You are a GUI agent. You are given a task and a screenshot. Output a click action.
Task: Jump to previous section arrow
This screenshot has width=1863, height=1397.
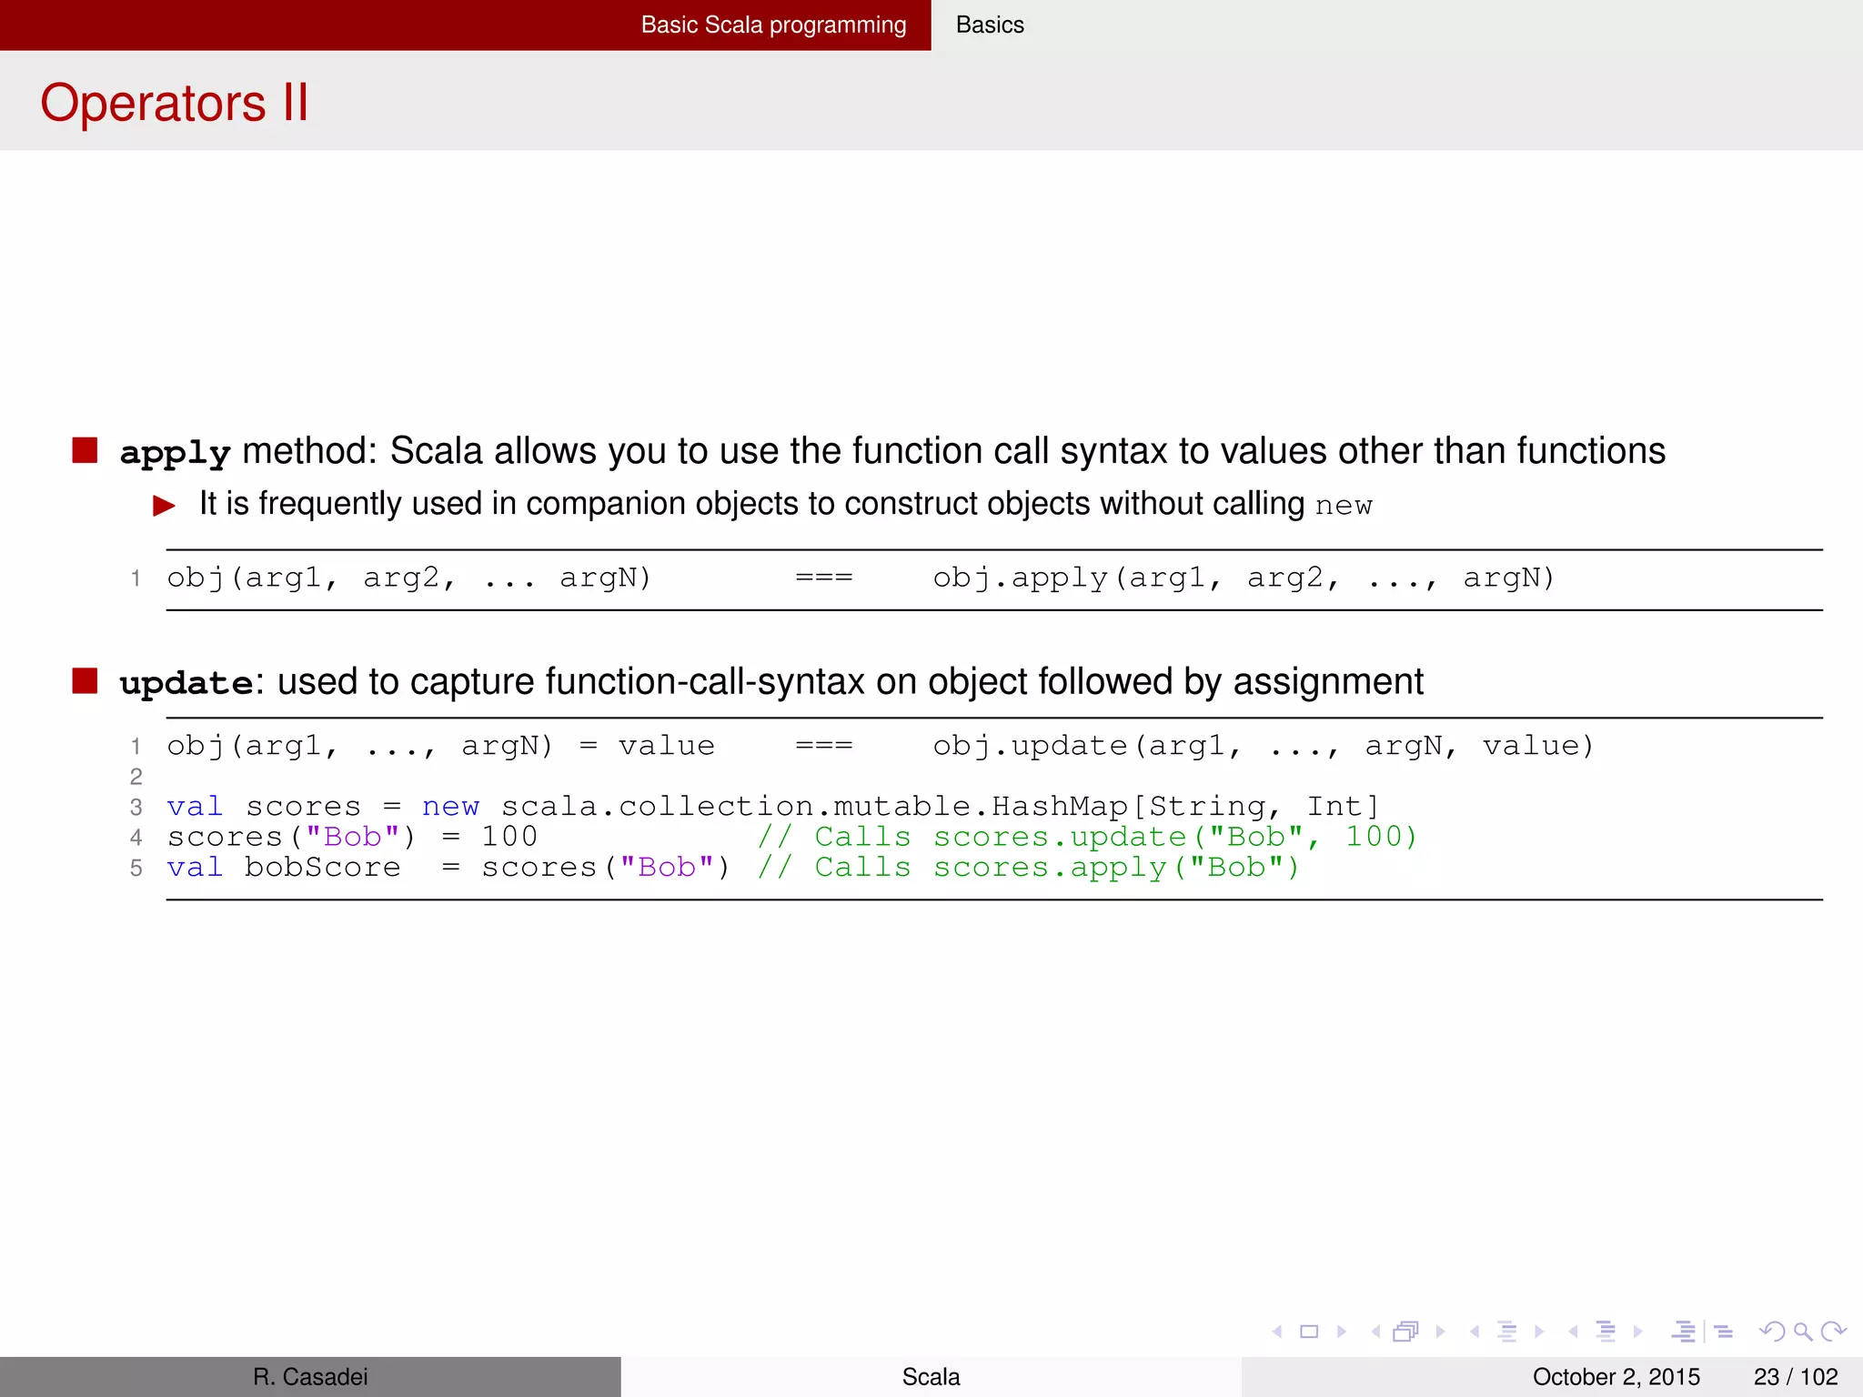(x=1573, y=1332)
